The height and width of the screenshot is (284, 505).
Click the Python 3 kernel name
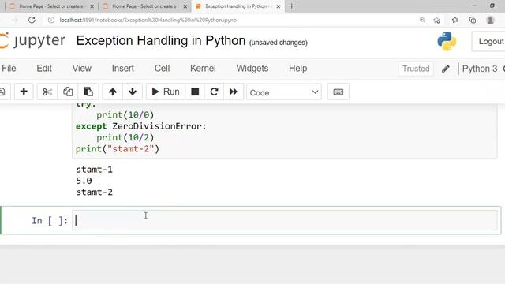click(480, 69)
